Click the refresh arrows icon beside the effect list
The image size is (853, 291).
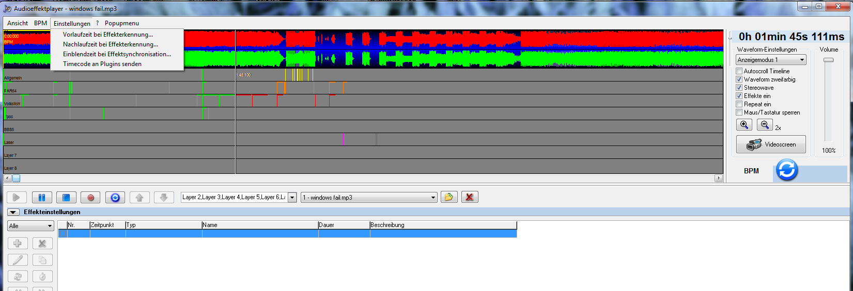click(x=18, y=277)
